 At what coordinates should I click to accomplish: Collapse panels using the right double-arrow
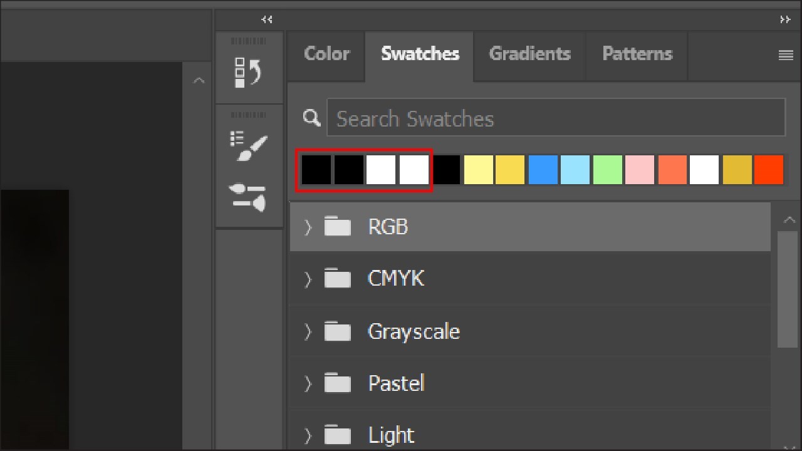click(785, 19)
